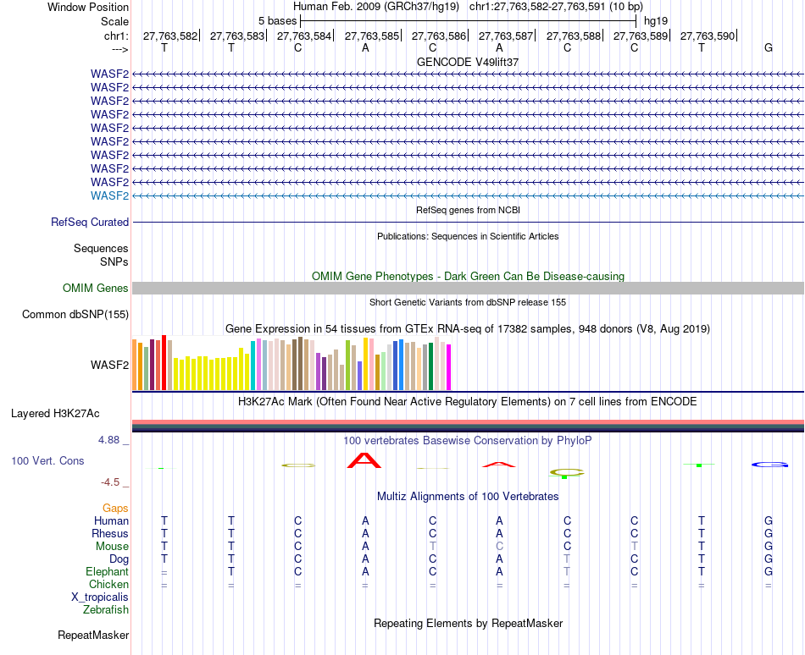Click the layered H3K27Ac signal band

[468, 426]
